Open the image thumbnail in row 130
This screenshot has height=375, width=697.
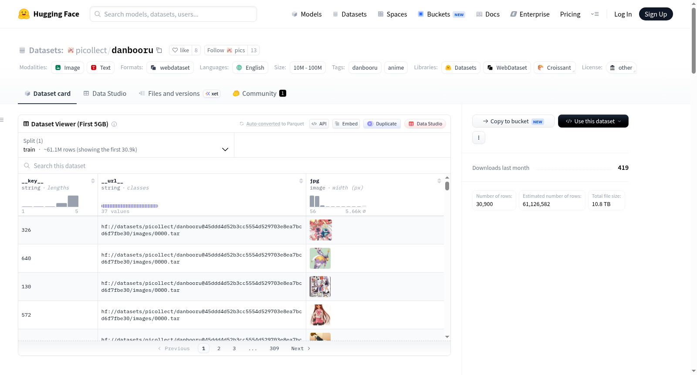[x=320, y=287]
